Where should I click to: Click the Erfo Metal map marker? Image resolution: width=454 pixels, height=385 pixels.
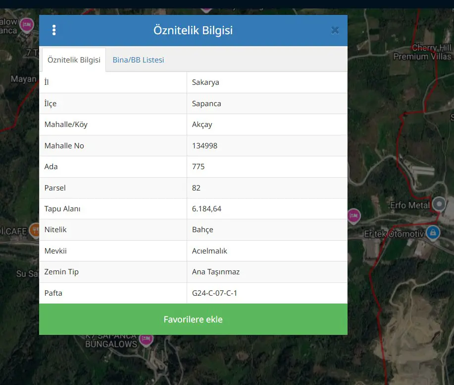coord(439,204)
